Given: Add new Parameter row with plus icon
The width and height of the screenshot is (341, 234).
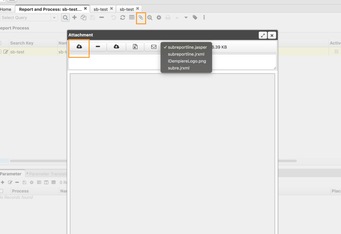Looking at the screenshot, I should 3,182.
